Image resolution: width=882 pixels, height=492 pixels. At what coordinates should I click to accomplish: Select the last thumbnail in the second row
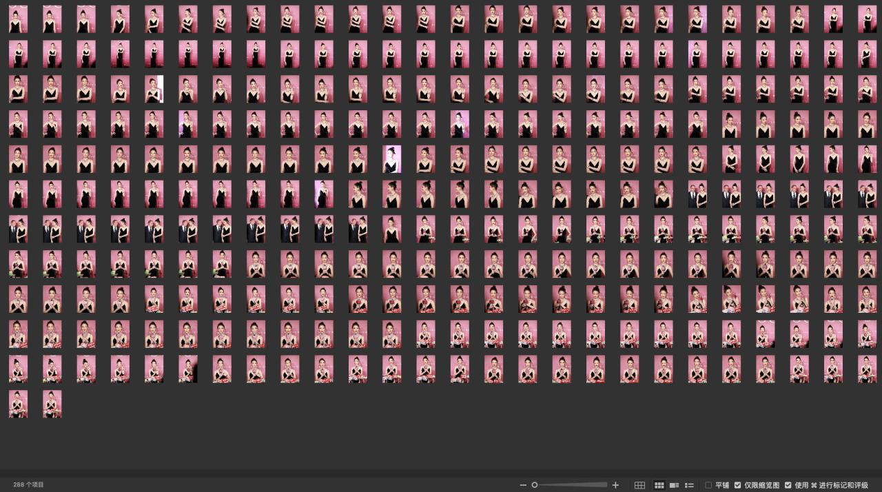click(868, 54)
